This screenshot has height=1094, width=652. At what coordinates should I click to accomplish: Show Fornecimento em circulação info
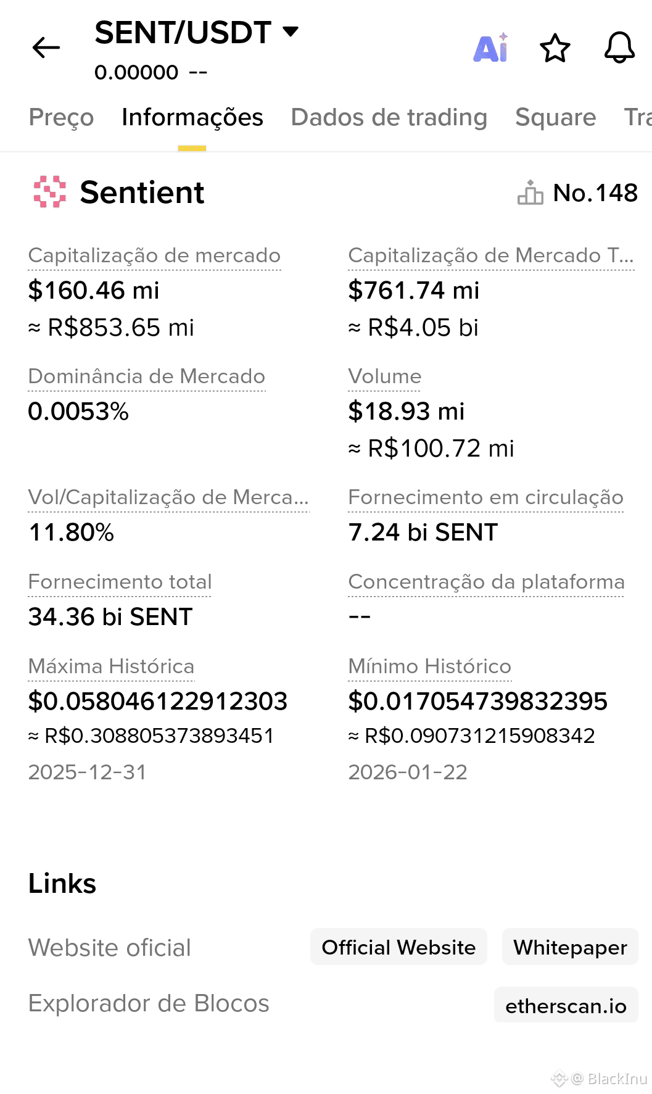click(485, 497)
